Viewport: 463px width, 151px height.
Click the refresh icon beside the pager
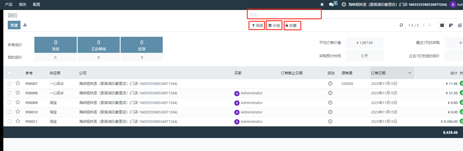[x=401, y=25]
